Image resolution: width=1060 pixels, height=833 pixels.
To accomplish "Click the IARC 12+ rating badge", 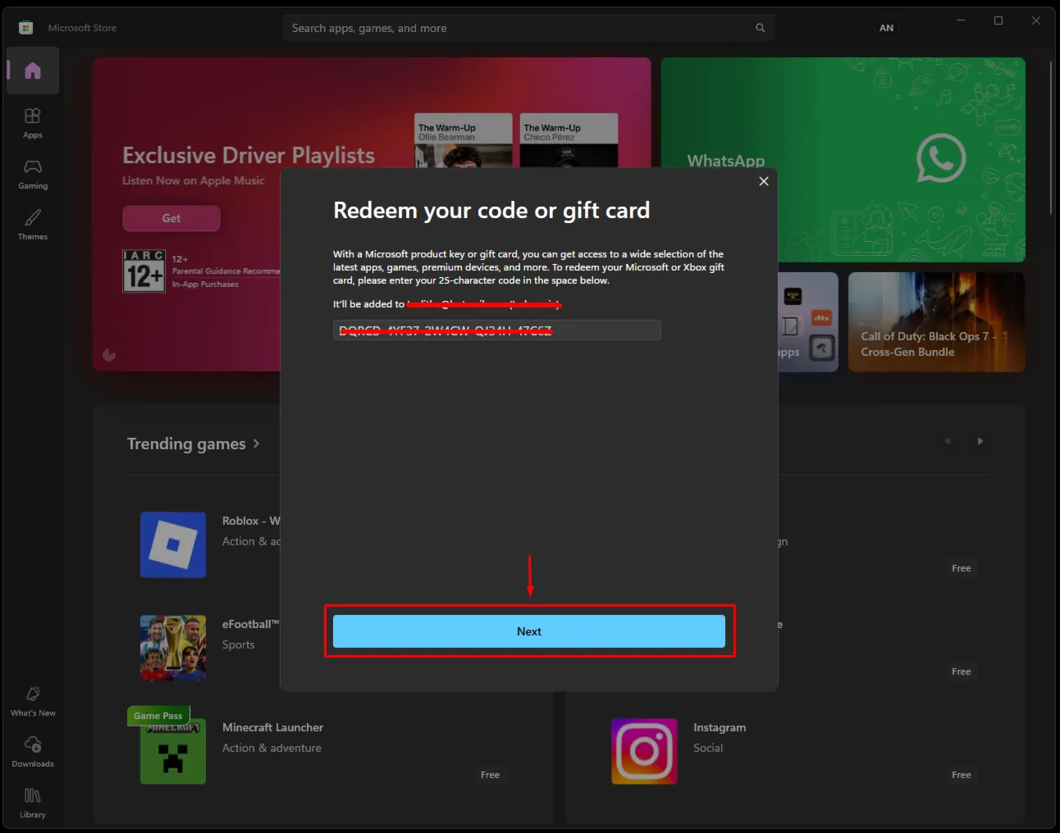I will [144, 271].
